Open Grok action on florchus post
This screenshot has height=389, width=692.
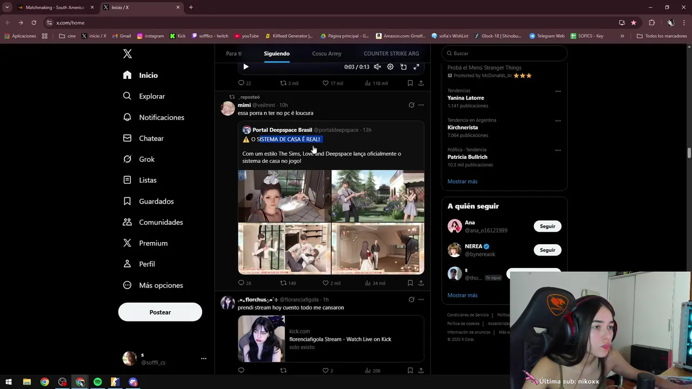(x=411, y=299)
